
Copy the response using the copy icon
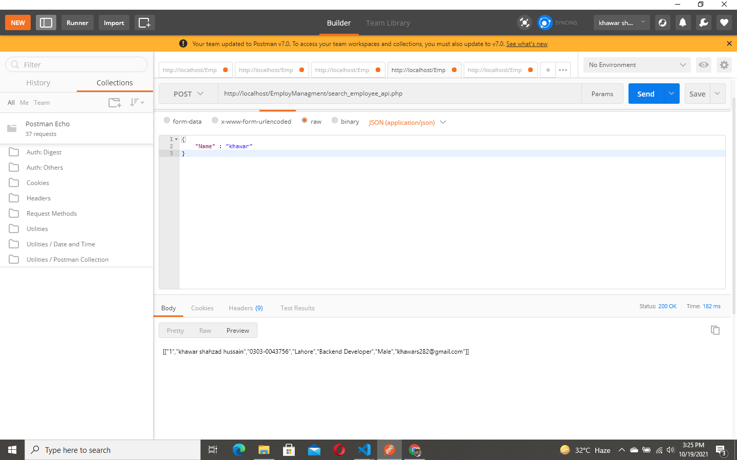pyautogui.click(x=715, y=330)
